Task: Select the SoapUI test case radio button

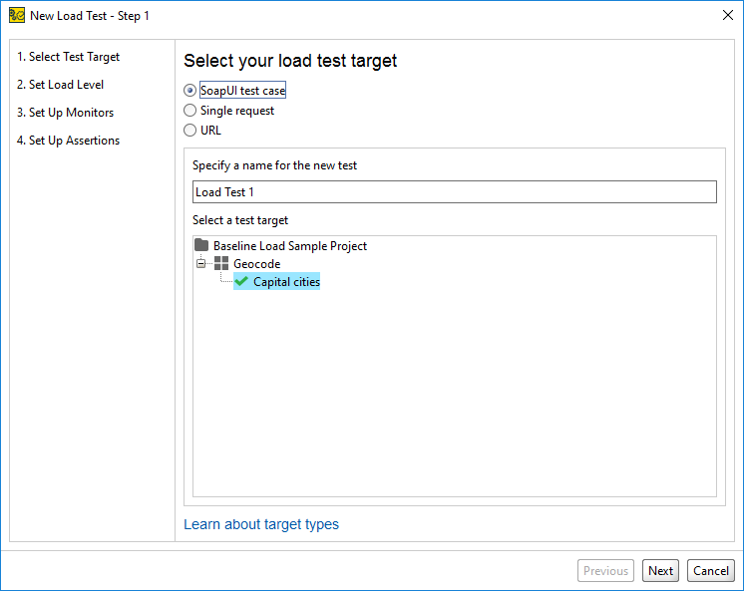Action: point(189,90)
